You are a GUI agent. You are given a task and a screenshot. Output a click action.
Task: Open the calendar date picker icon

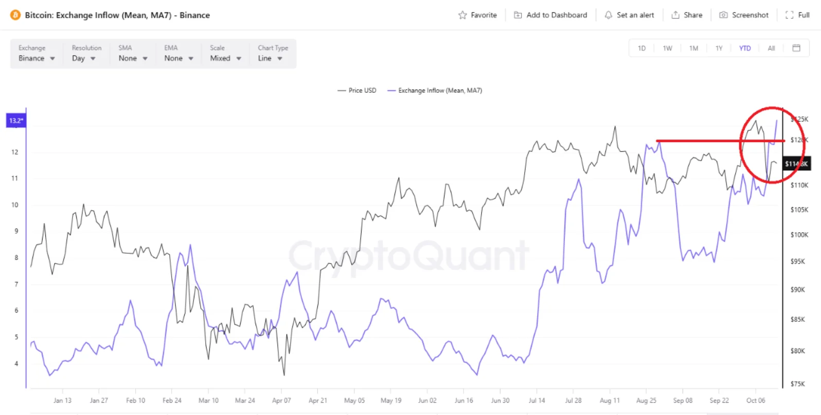coord(796,48)
